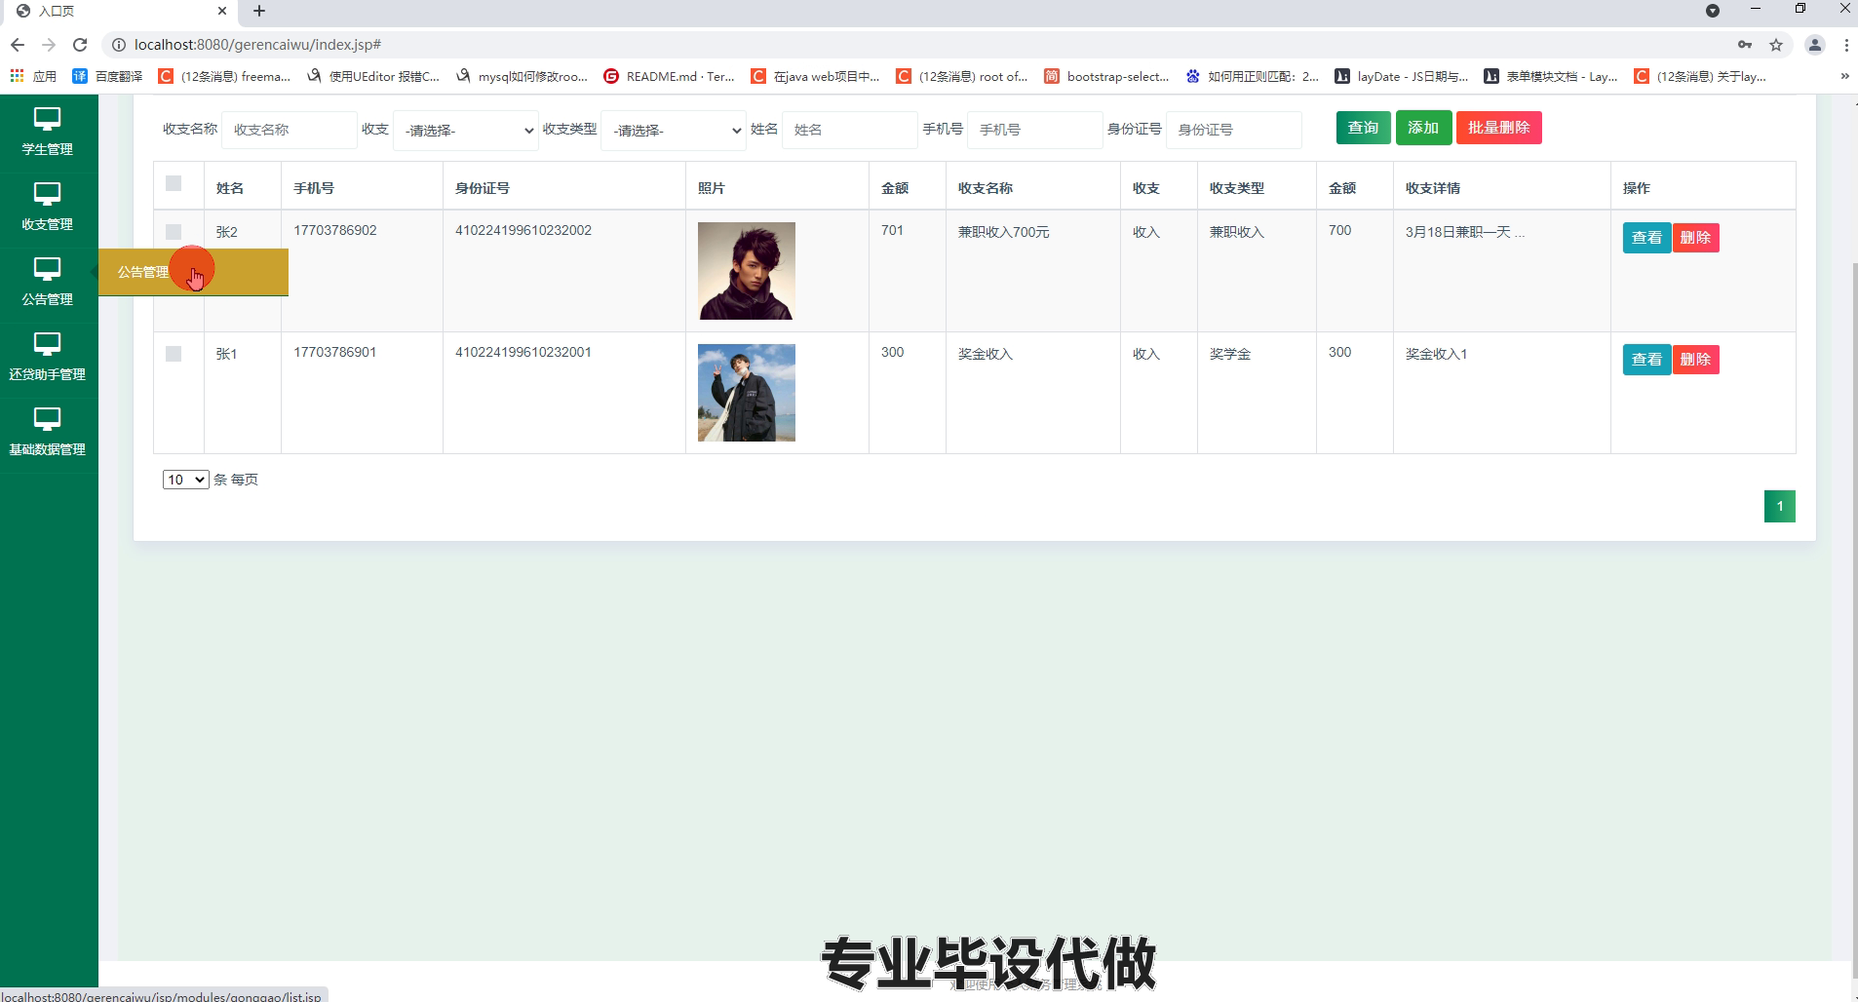1858x1002 pixels.
Task: View the record for 张1
Action: pos(1646,360)
